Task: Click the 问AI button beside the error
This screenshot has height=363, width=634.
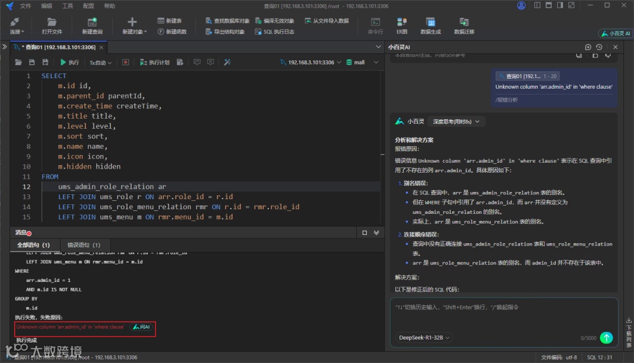Action: pyautogui.click(x=141, y=327)
